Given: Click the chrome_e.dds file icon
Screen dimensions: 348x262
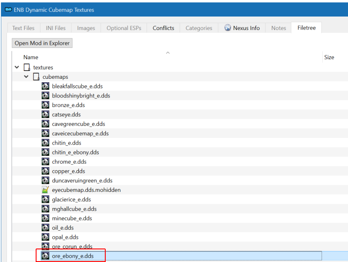Looking at the screenshot, I should (x=45, y=161).
